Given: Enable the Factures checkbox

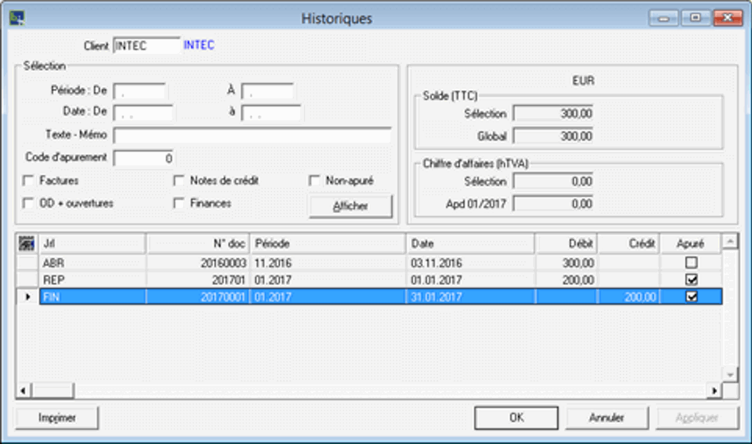Looking at the screenshot, I should (x=28, y=181).
